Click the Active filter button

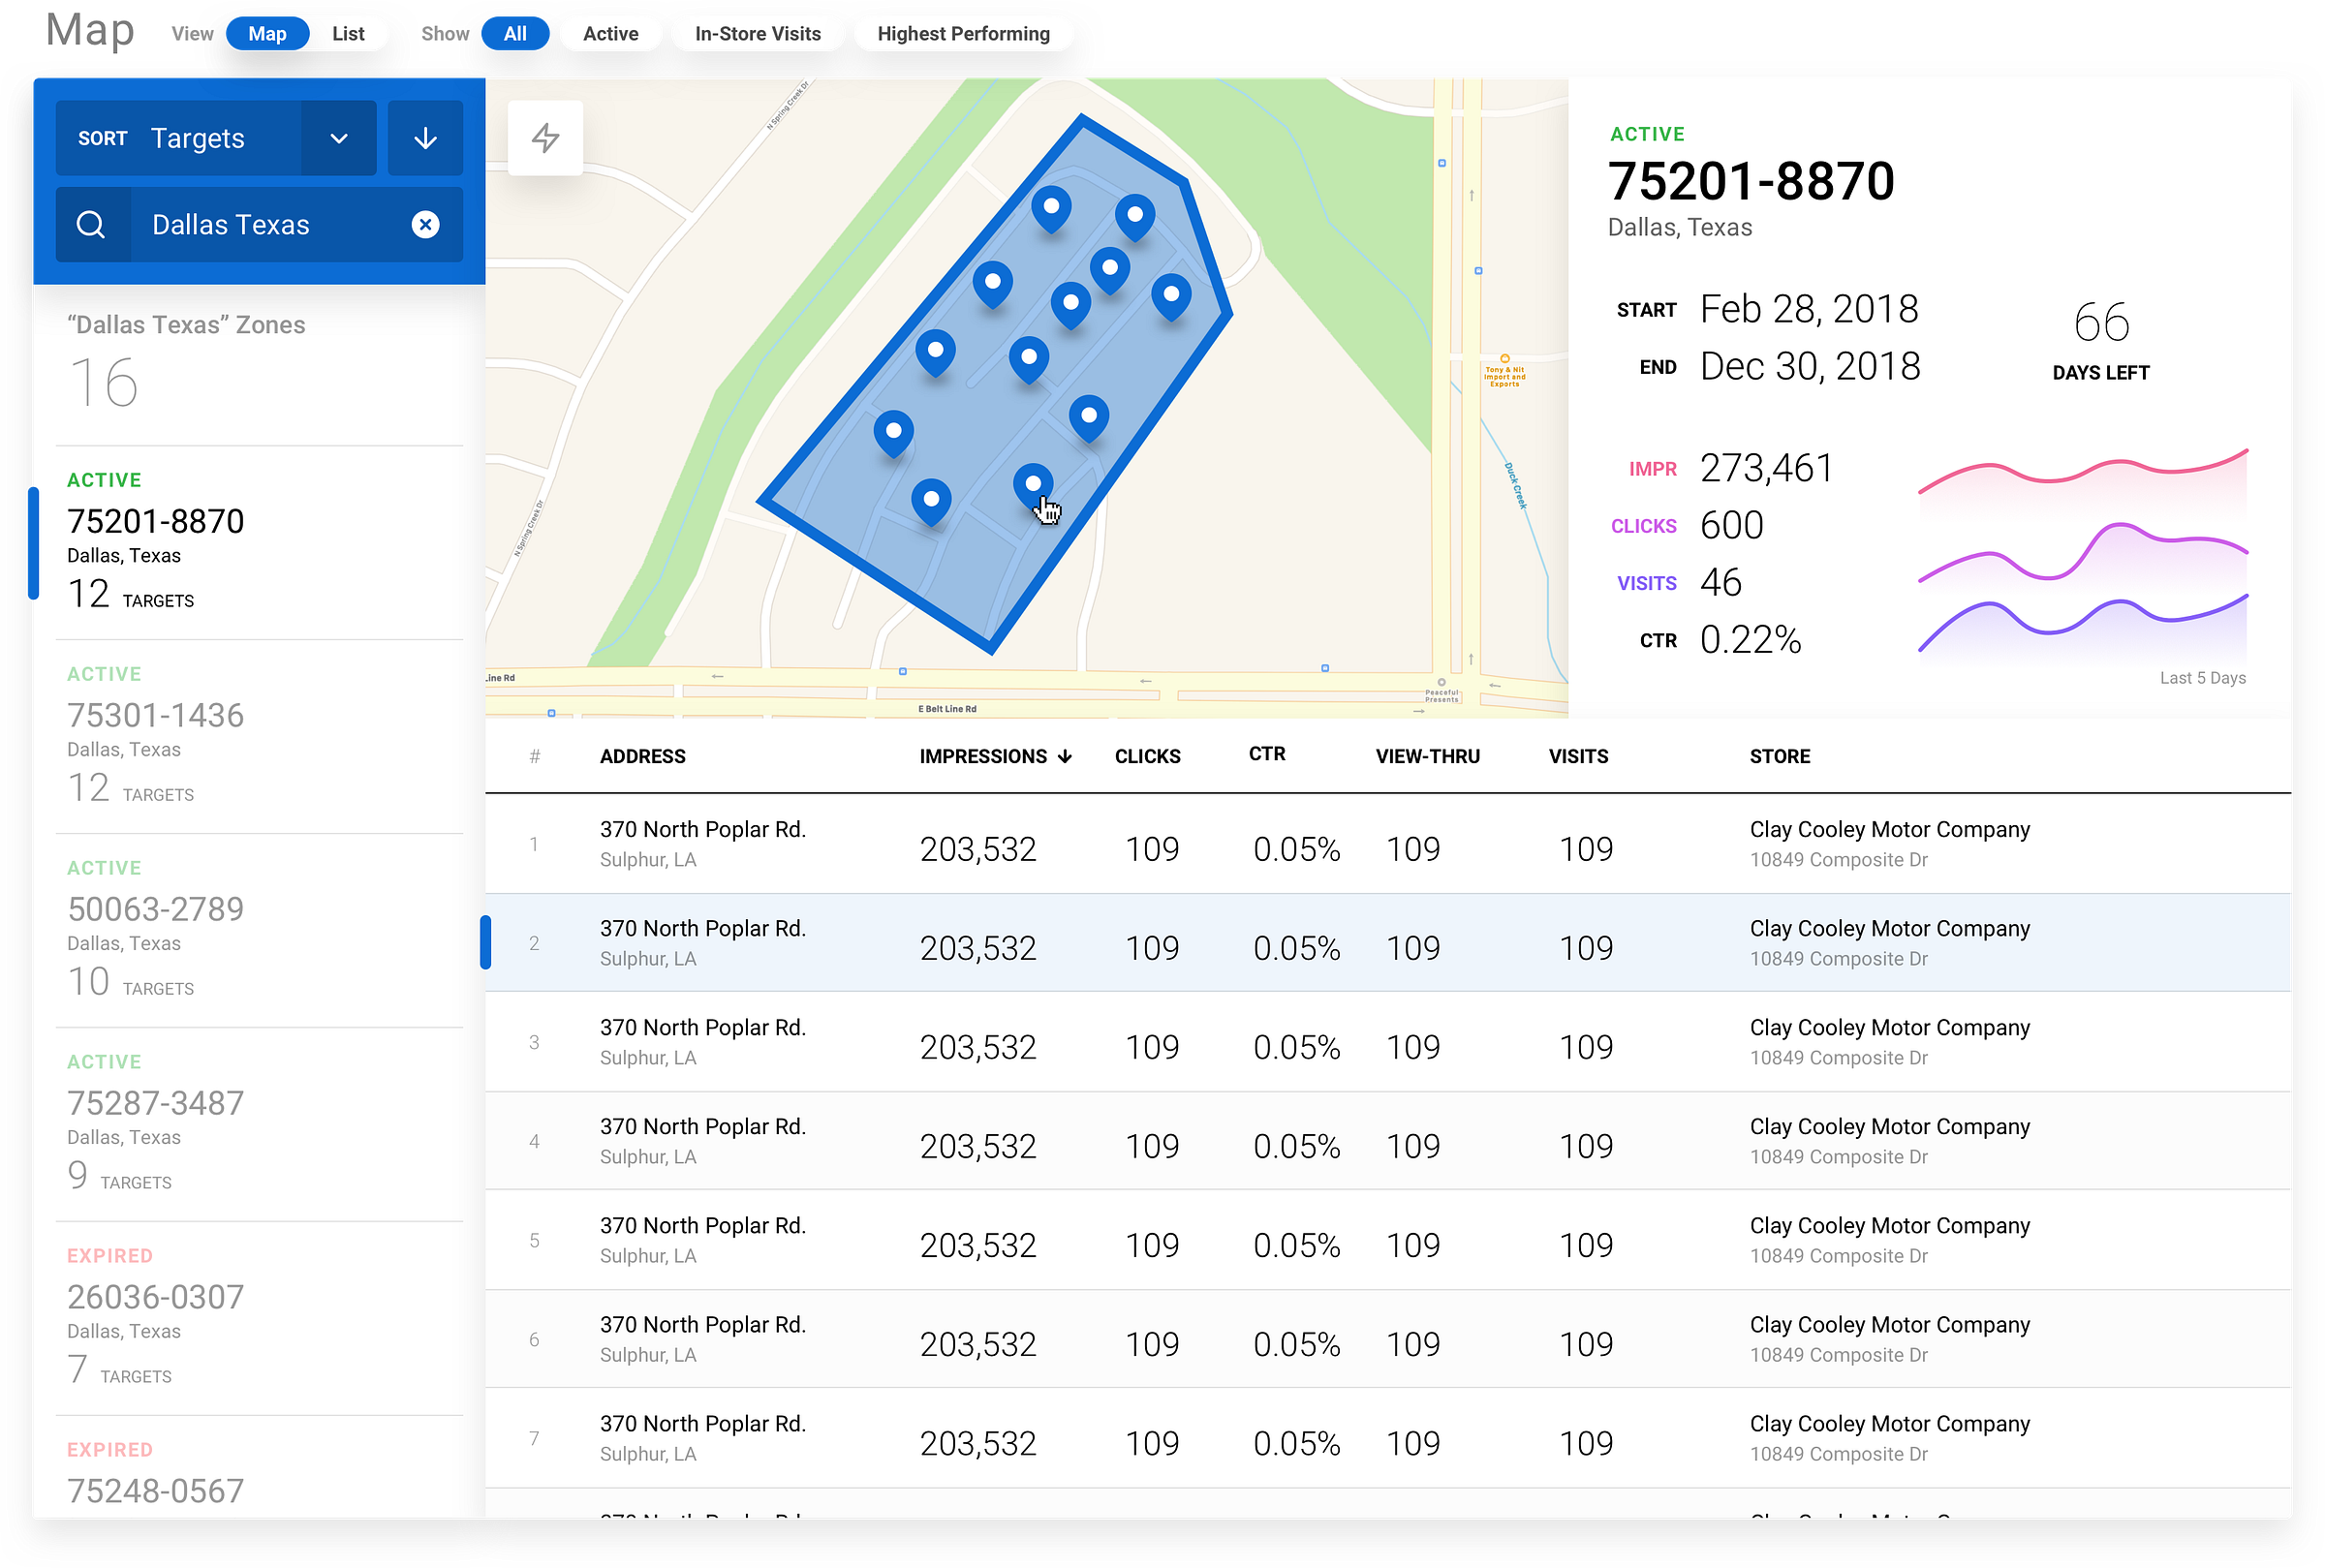point(610,34)
